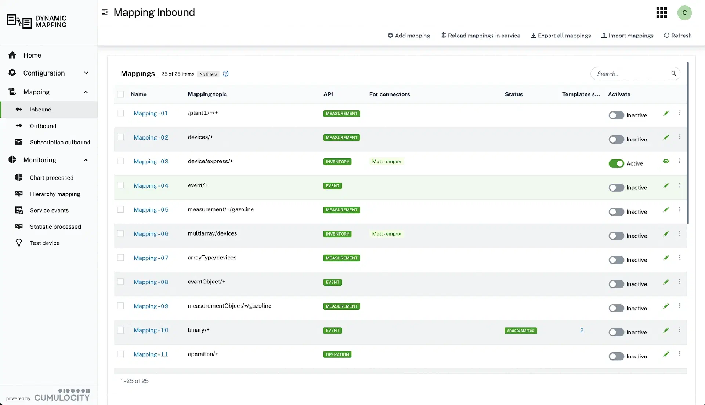Select the Outbound mapping icon
The height and width of the screenshot is (405, 705).
tap(19, 126)
